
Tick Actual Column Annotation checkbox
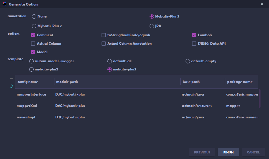(x=104, y=44)
